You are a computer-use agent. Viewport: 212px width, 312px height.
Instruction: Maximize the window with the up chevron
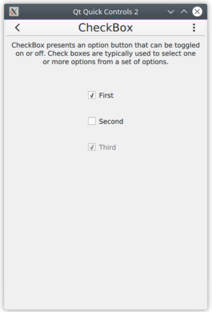[184, 12]
